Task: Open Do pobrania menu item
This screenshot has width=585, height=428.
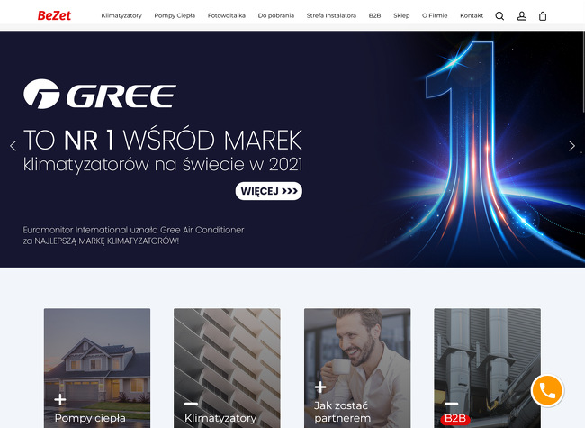Action: [276, 15]
